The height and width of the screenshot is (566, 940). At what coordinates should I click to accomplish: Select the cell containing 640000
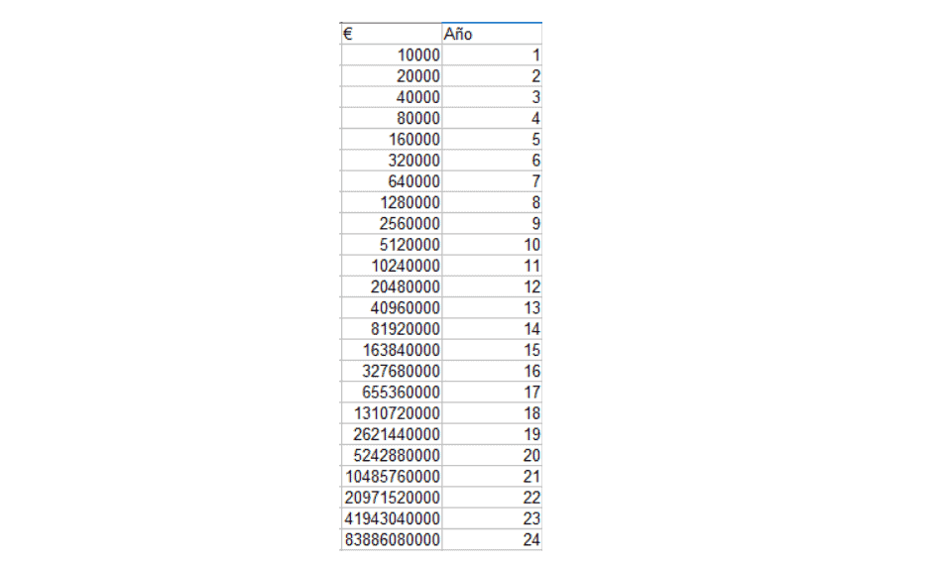coord(392,181)
